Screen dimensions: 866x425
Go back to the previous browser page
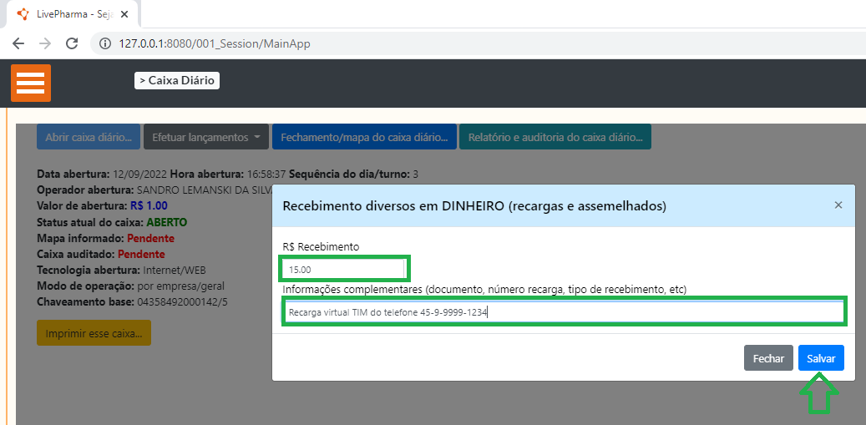click(18, 43)
